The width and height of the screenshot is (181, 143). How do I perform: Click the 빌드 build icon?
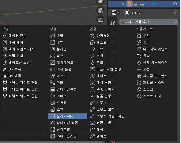[x=53, y=56]
